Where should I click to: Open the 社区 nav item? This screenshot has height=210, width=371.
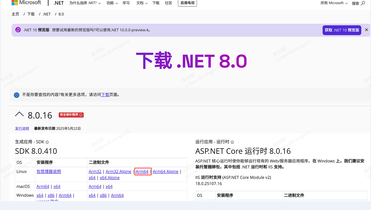(x=168, y=3)
